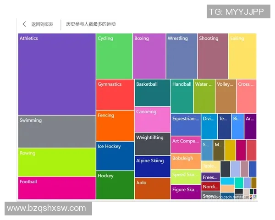Screen dimensions: 275x220
Task: Select the Shooting treemap tile
Action: pos(213,56)
